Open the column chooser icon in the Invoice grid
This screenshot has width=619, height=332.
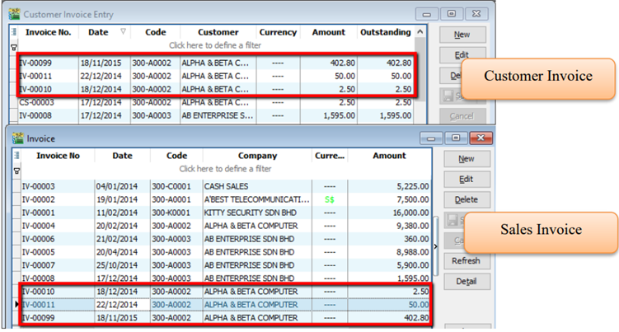coord(15,155)
